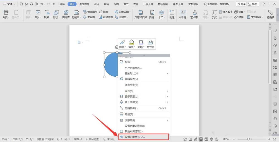Click the zoom in plus button
The height and width of the screenshot is (142, 279).
270,139
